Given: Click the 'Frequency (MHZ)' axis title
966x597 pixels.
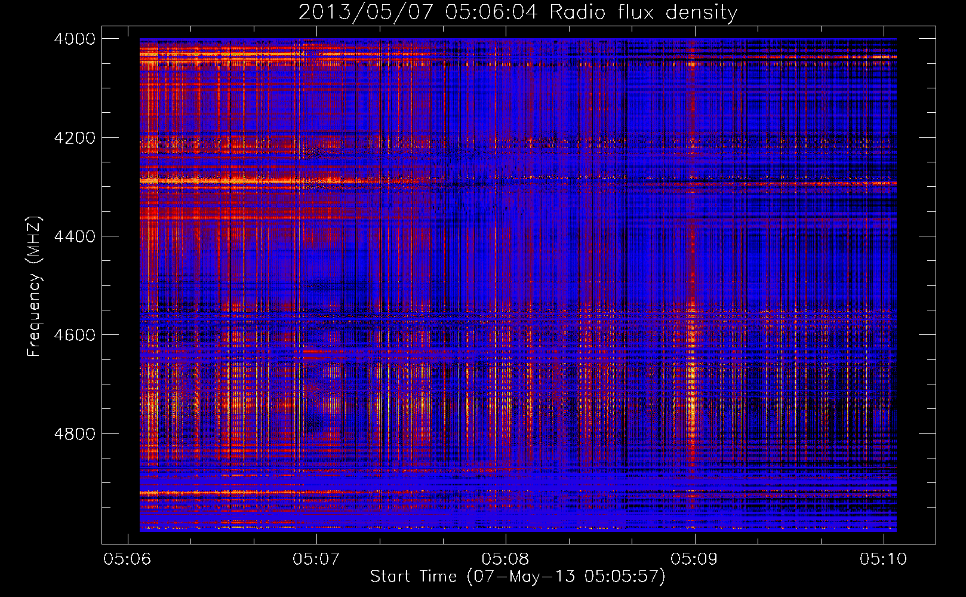Looking at the screenshot, I should point(35,287).
